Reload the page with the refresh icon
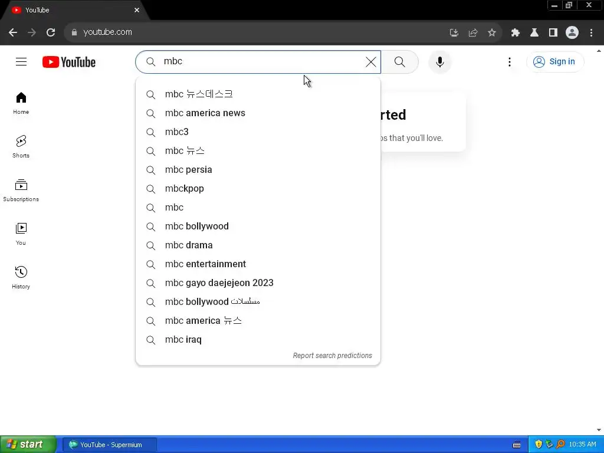This screenshot has width=604, height=453. [x=51, y=32]
